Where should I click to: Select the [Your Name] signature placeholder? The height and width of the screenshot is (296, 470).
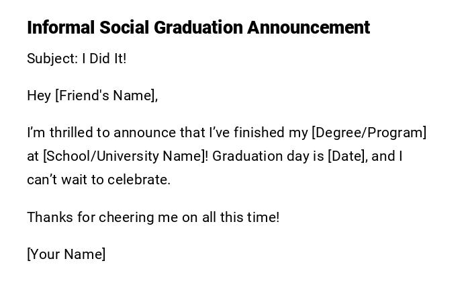click(66, 254)
